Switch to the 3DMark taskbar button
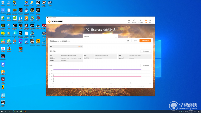Screen dimensions: 201x113 [x=25, y=111]
